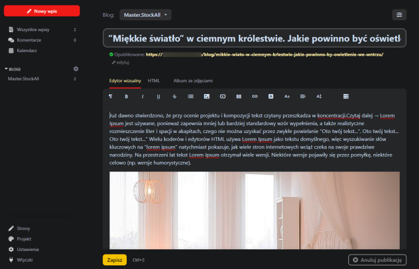Collapse the BLOGI section

tap(6, 69)
